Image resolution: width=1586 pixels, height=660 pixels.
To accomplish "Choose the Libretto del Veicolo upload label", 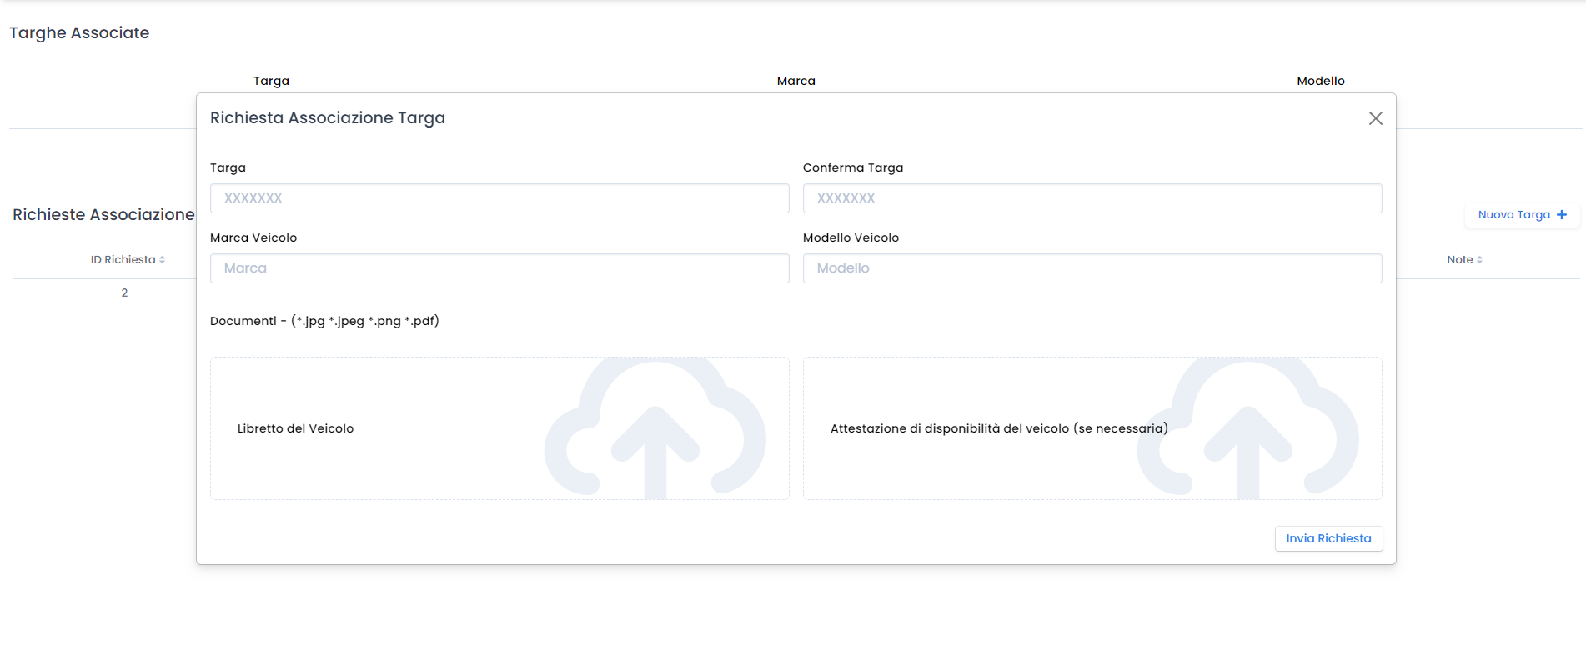I will (x=295, y=428).
